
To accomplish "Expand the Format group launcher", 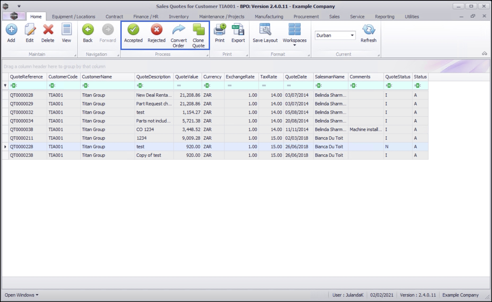I will click(308, 55).
